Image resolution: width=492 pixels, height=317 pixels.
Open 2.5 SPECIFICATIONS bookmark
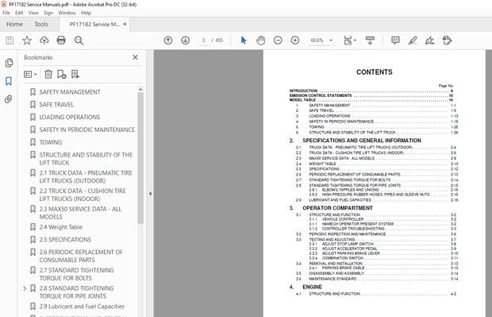point(65,240)
